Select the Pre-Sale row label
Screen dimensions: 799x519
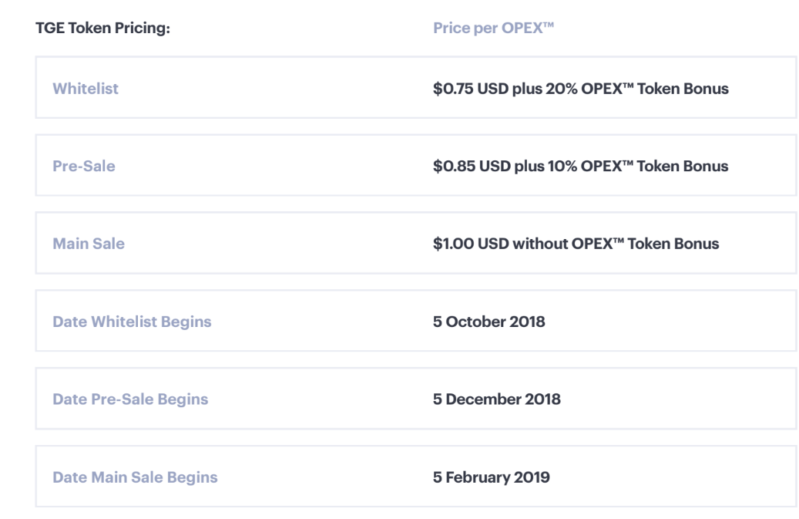click(x=83, y=166)
